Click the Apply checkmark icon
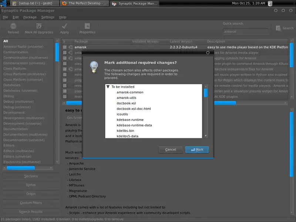 coord(64,26)
